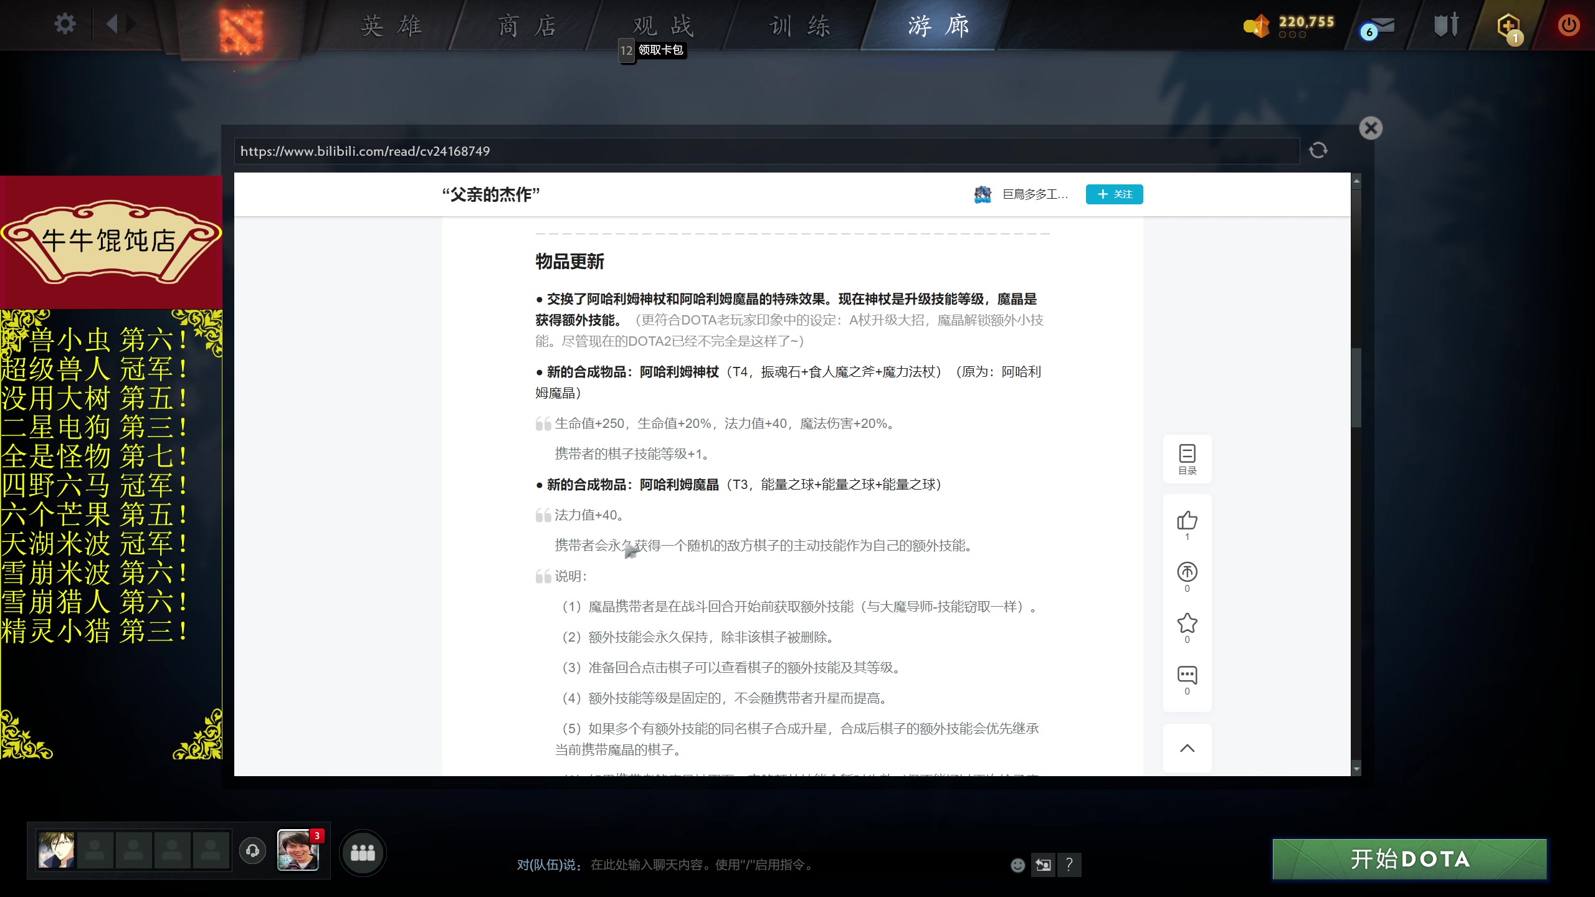
Task: Open the emoticon picker in chat
Action: (1017, 865)
